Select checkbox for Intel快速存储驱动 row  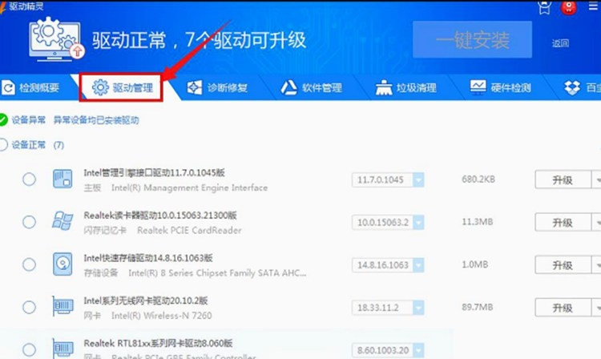[x=29, y=264]
